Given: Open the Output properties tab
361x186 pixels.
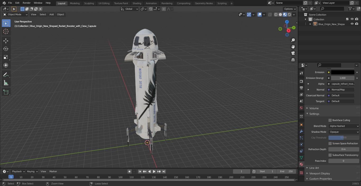Looking at the screenshot, I should tap(301, 88).
